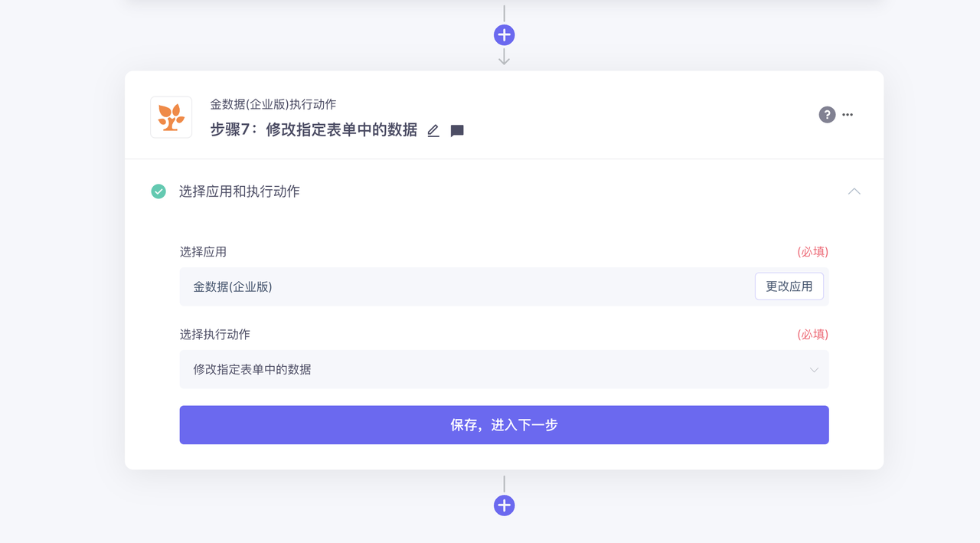
Task: Open the 选择执行动作 dropdown
Action: (x=504, y=369)
